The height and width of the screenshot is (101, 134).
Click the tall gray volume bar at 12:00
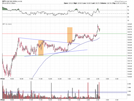click(51, 91)
